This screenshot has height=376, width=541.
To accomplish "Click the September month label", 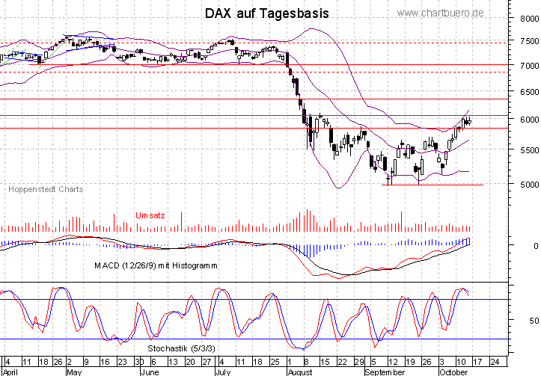I will (x=385, y=372).
